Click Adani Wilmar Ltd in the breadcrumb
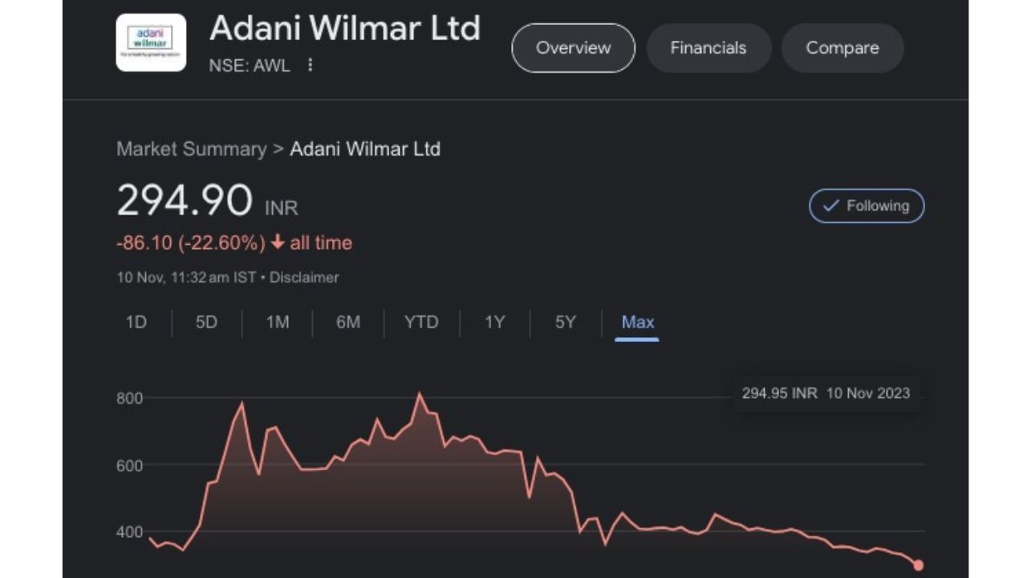 point(365,149)
